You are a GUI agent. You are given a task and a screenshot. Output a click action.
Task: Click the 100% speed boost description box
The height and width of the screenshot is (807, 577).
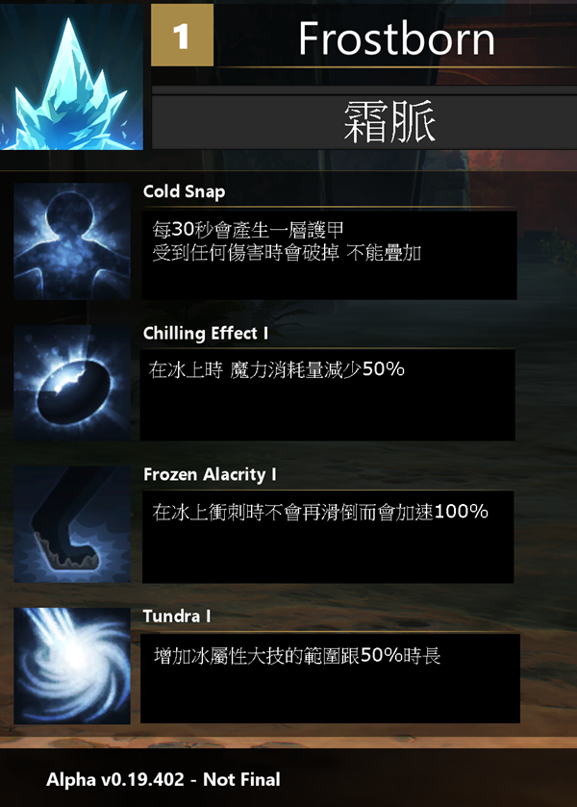pos(328,537)
